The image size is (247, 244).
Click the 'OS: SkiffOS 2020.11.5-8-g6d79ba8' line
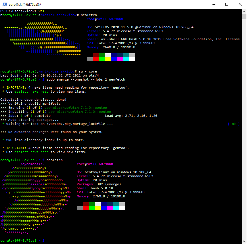[140, 27]
